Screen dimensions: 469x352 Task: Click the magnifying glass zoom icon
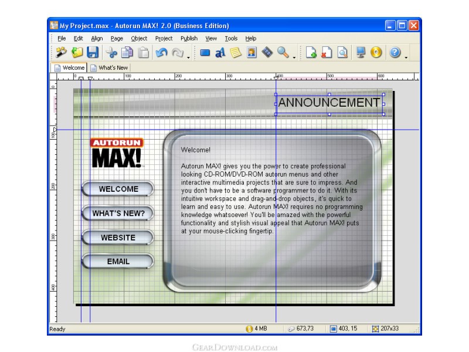click(283, 53)
